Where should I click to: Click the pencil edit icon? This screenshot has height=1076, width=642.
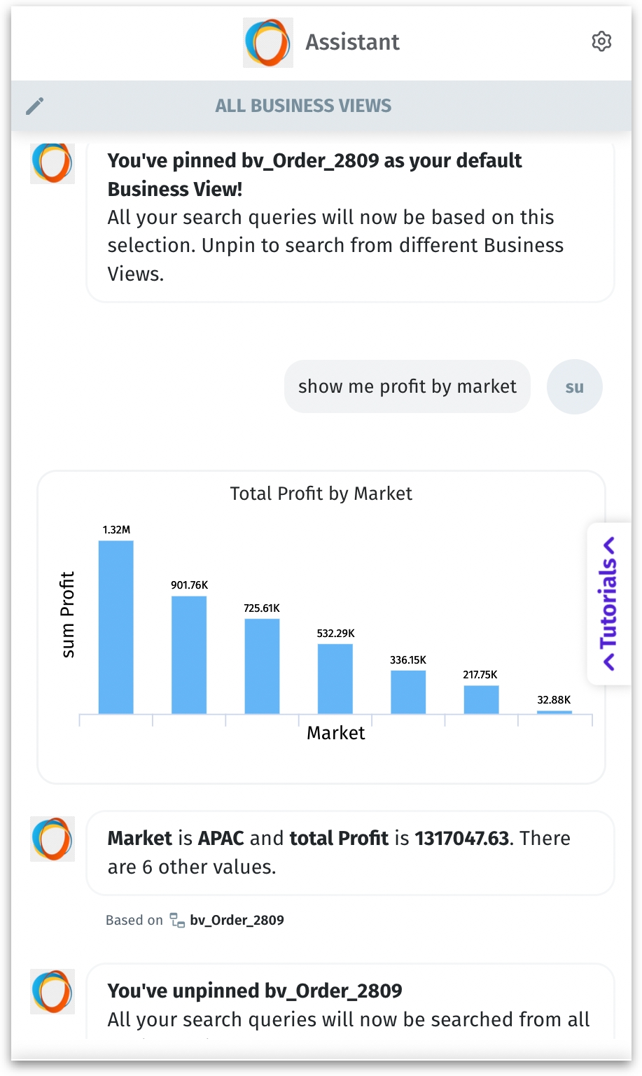[x=35, y=106]
